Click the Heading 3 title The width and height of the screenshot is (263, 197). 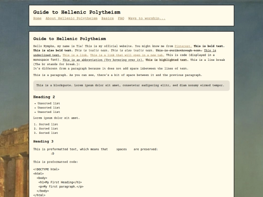(x=43, y=142)
